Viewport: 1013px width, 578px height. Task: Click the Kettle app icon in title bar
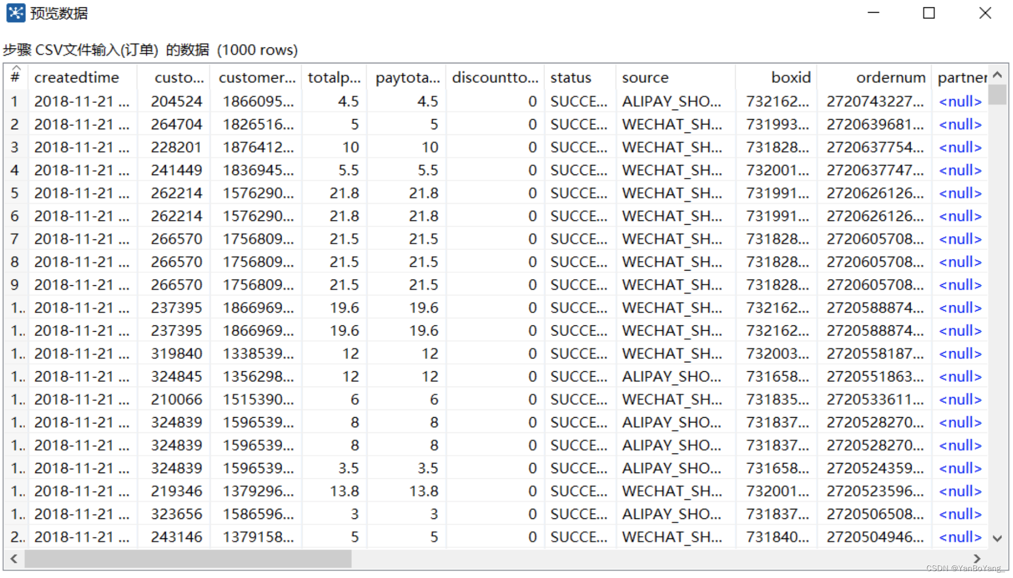(x=16, y=13)
